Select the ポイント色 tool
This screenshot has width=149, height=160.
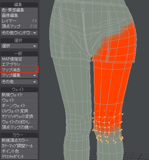pyautogui.click(x=19, y=151)
